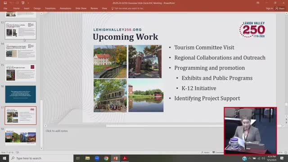Screen dimensions: 288x162
Task: Click into Click to add notes area
Action: pos(57,131)
